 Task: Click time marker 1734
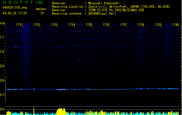72,25
